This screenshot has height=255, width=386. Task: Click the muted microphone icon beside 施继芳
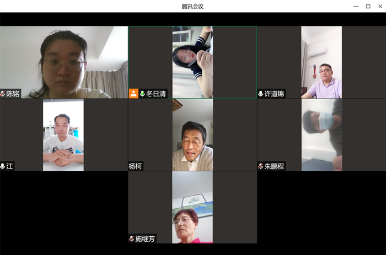click(x=132, y=238)
